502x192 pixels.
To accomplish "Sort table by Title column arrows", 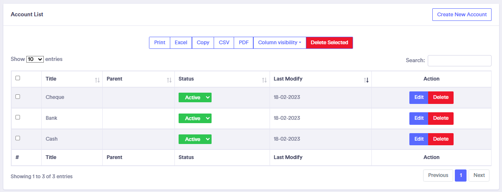I will click(97, 80).
